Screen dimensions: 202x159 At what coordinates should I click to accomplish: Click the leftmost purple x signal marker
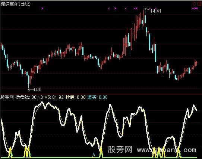tap(42, 9)
